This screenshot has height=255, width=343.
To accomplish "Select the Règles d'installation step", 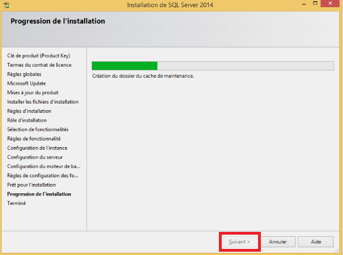I will 29,111.
